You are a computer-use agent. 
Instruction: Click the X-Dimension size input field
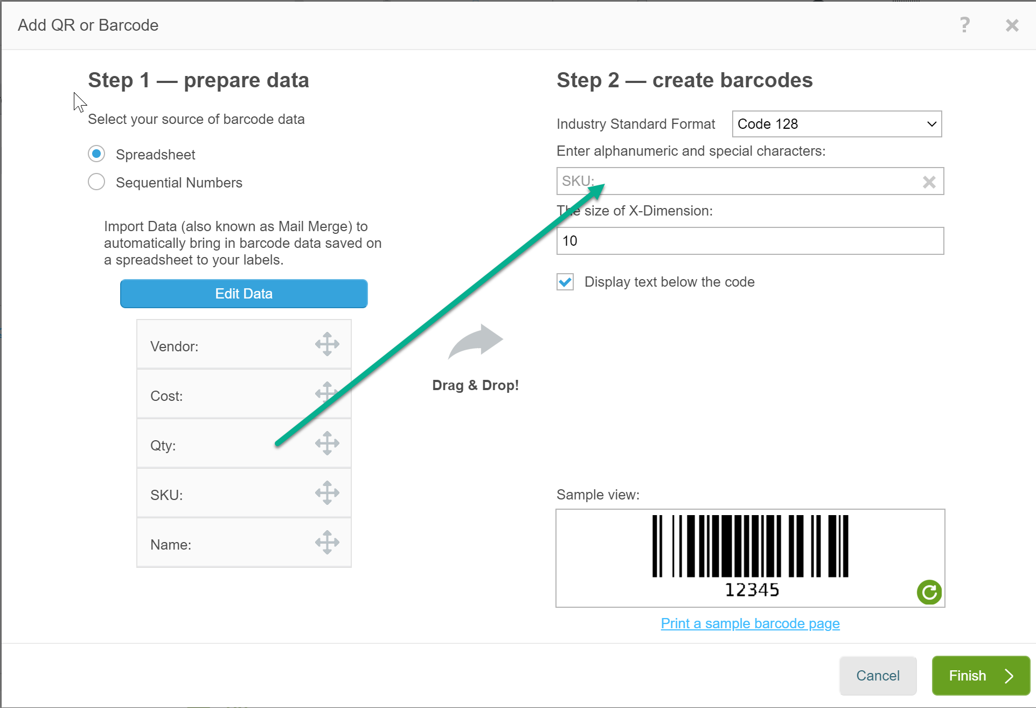750,241
